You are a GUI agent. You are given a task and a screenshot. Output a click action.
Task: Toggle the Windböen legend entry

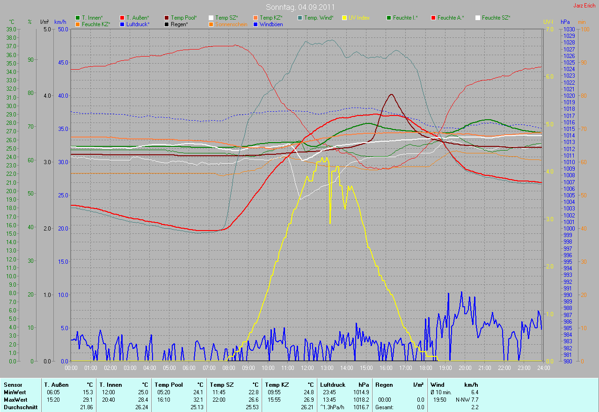coord(270,24)
